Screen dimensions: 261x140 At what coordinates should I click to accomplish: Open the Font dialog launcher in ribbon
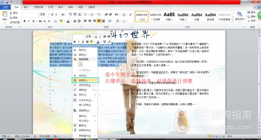coord(80,27)
